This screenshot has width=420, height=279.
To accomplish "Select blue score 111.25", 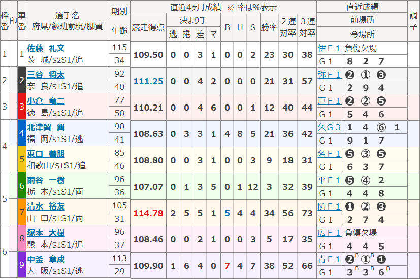I will pos(148,81).
